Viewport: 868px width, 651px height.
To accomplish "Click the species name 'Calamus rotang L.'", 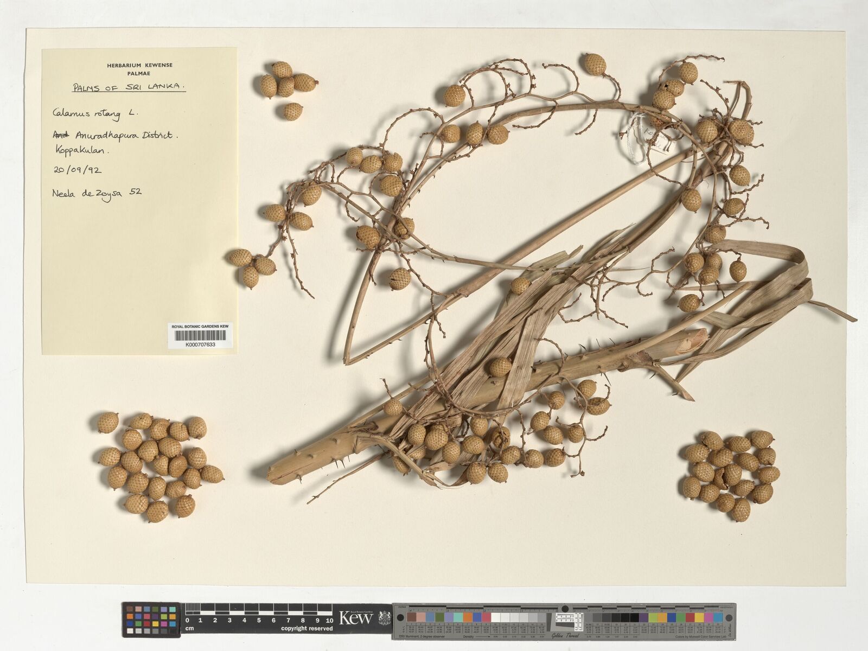I will (x=95, y=114).
